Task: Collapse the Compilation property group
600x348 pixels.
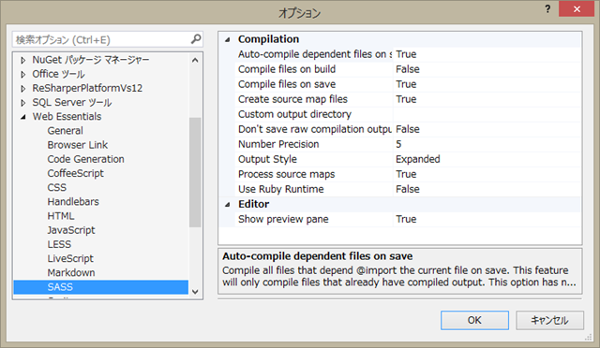Action: tap(227, 39)
